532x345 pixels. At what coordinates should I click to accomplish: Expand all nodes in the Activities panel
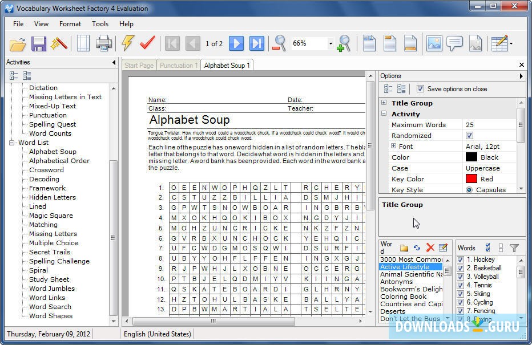[x=27, y=76]
